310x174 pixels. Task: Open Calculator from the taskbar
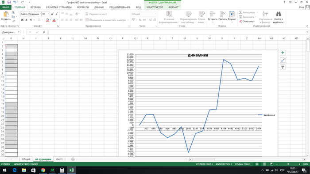pyautogui.click(x=62, y=170)
